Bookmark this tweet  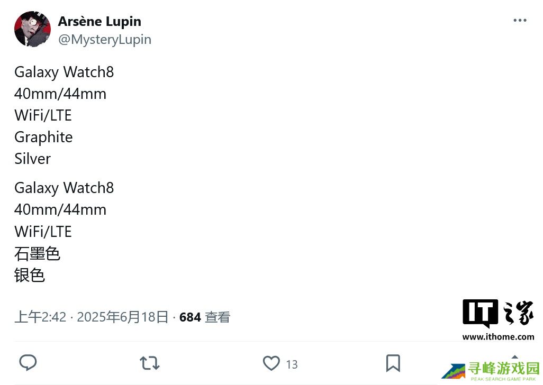point(393,363)
